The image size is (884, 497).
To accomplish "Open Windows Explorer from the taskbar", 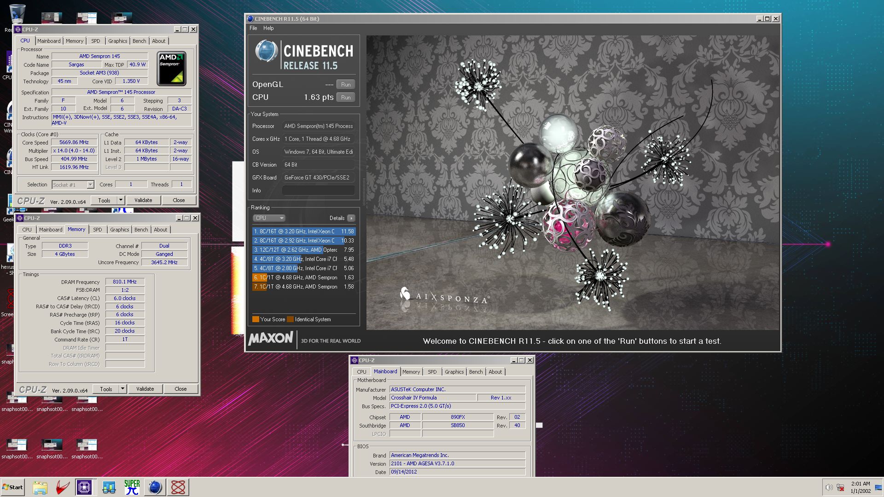I will pyautogui.click(x=40, y=487).
